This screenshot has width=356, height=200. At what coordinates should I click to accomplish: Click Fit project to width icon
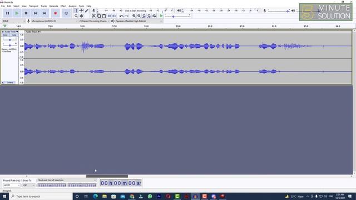(x=149, y=16)
